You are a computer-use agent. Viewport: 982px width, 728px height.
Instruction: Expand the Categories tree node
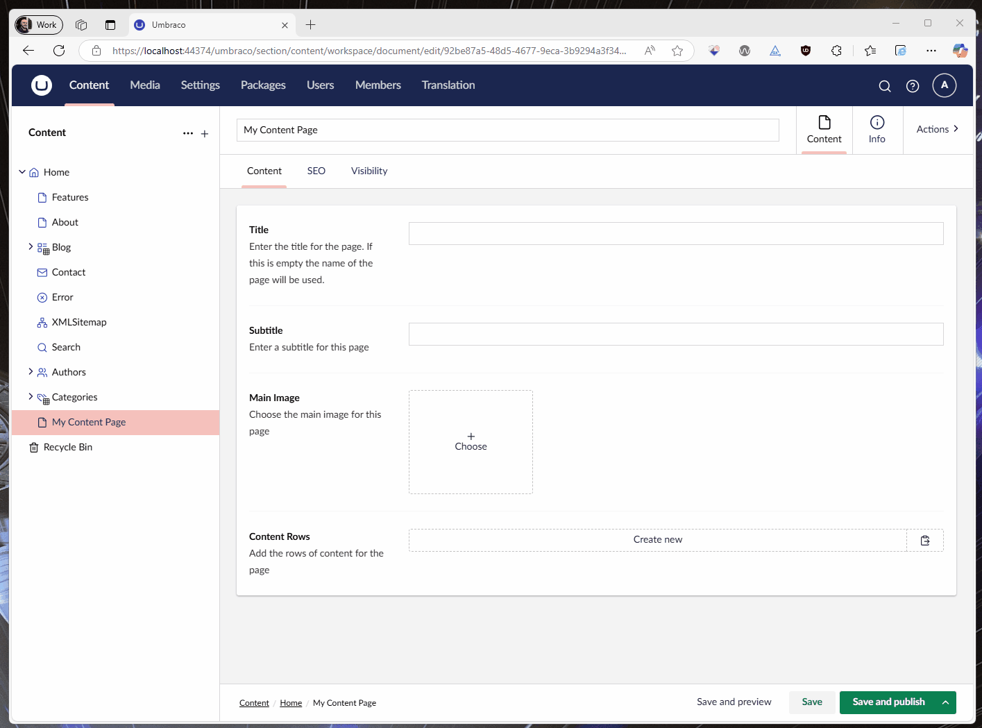click(31, 396)
